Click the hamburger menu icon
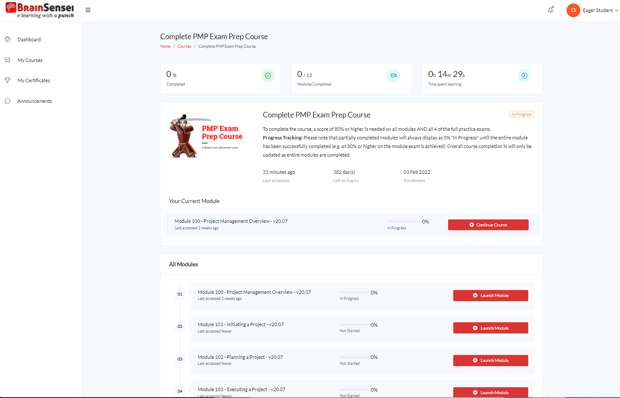Viewport: 620px width, 398px height. 88,10
